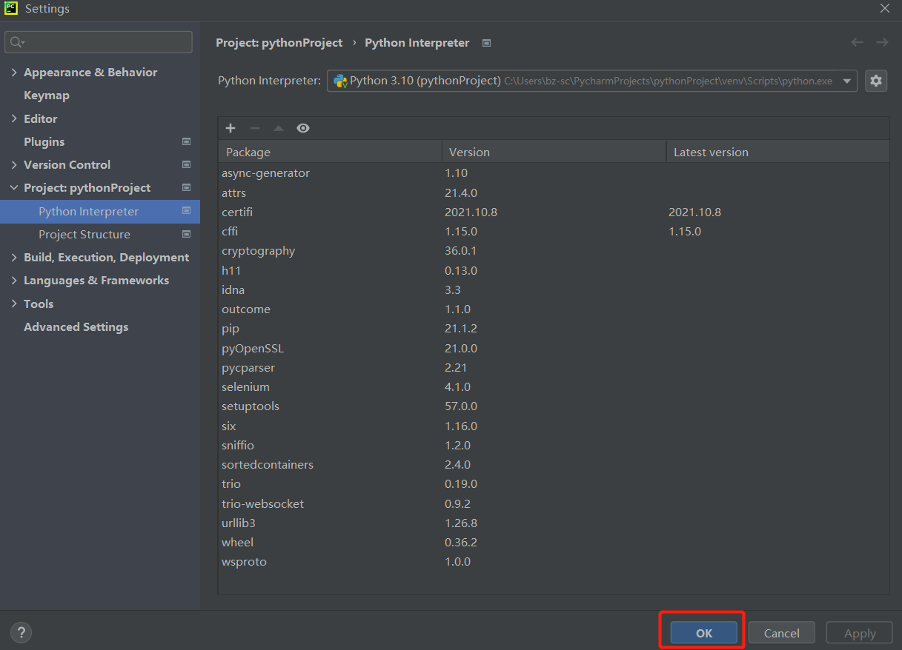Select the certifi package row

(x=554, y=212)
